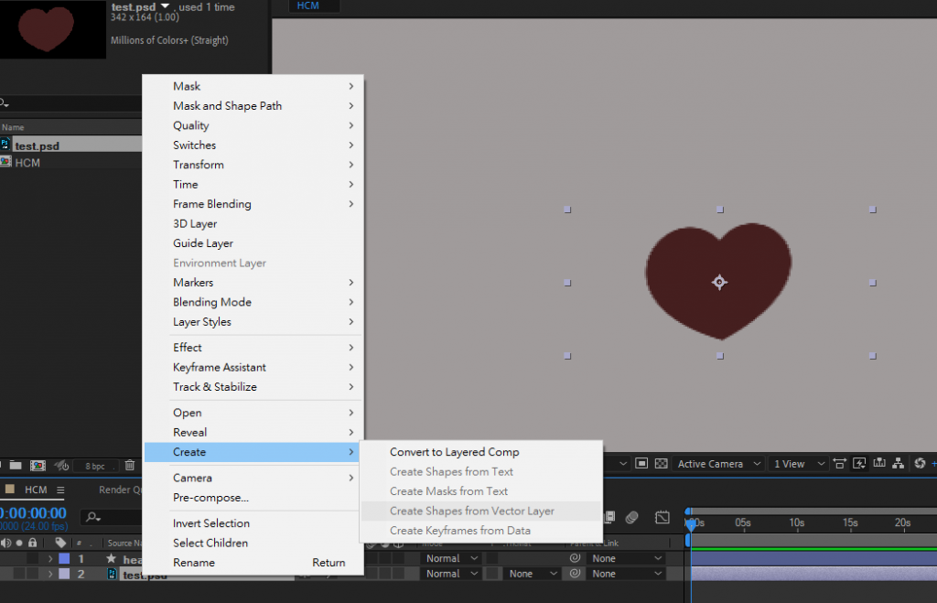Enable motion blur icon in timeline
Screen dimensions: 937x603
click(631, 518)
